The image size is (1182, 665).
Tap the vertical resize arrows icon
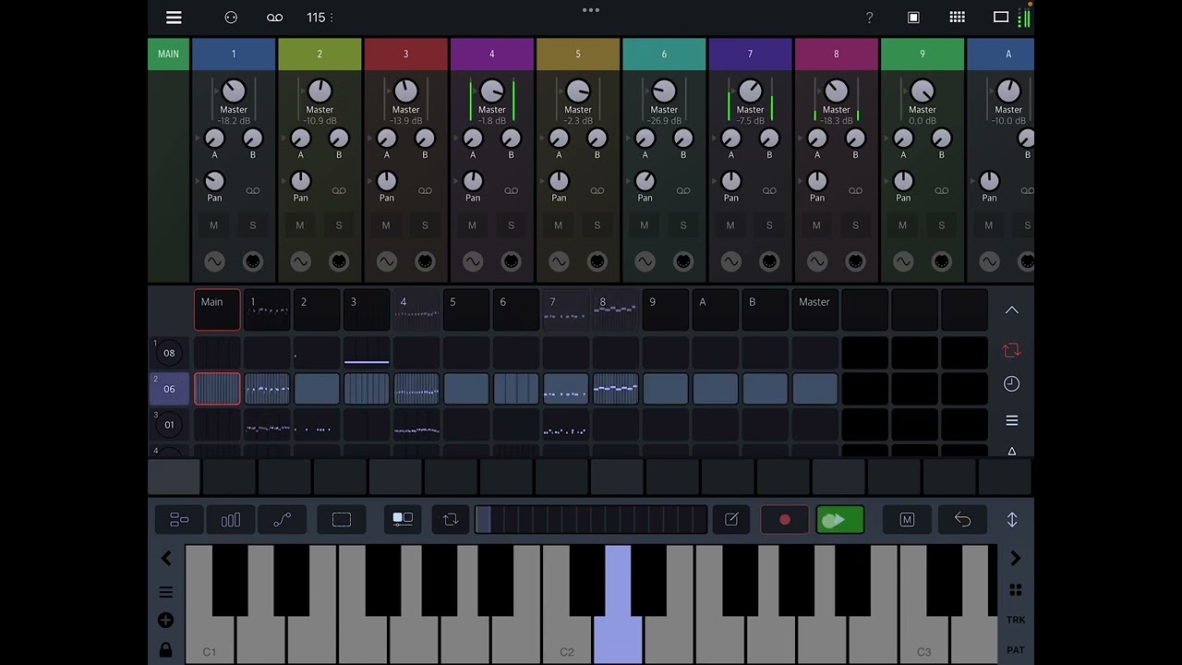click(1012, 520)
